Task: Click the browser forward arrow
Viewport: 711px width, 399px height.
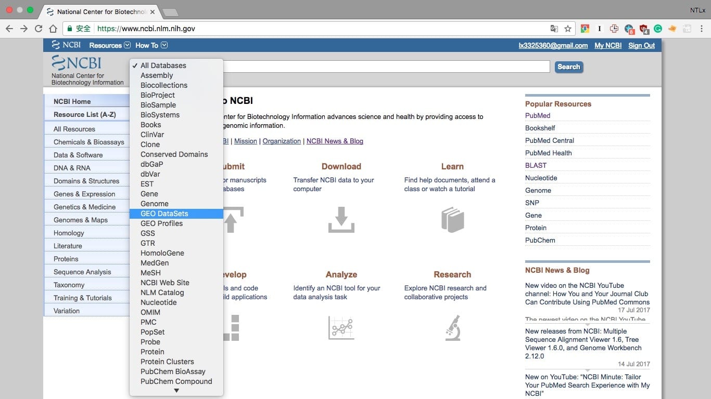Action: [x=24, y=29]
